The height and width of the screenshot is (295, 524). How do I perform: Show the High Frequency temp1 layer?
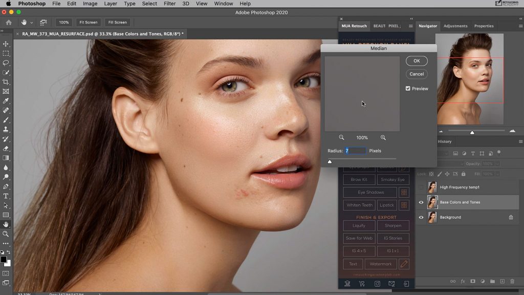tap(421, 187)
